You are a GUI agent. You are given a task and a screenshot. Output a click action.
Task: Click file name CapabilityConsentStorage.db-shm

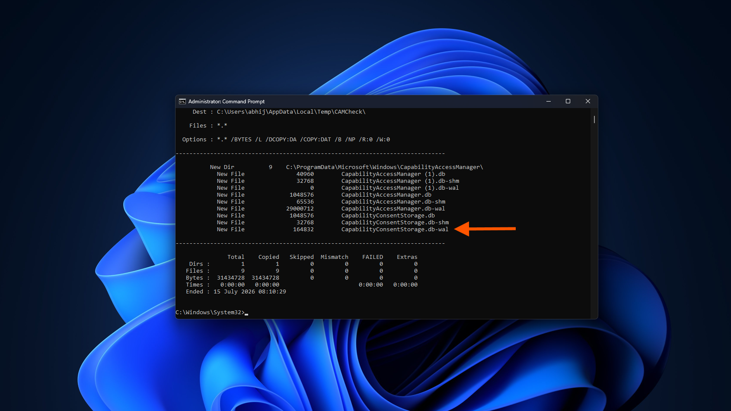pos(395,223)
